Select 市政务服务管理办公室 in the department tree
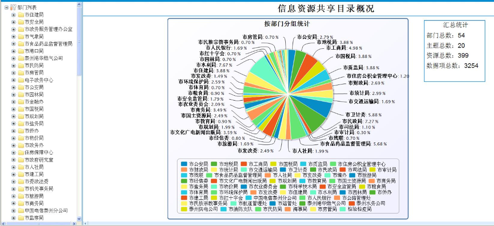 (x=48, y=29)
